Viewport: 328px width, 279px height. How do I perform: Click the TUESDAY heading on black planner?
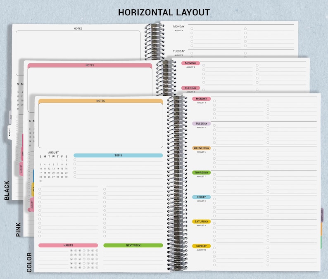[x=179, y=51]
